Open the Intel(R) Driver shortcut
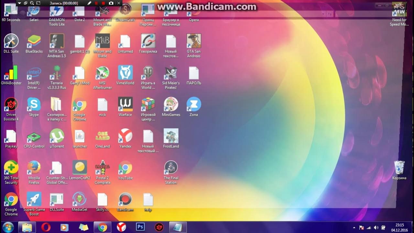 [x=34, y=77]
